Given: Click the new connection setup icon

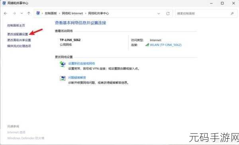Looking at the screenshot, I should [63, 64].
